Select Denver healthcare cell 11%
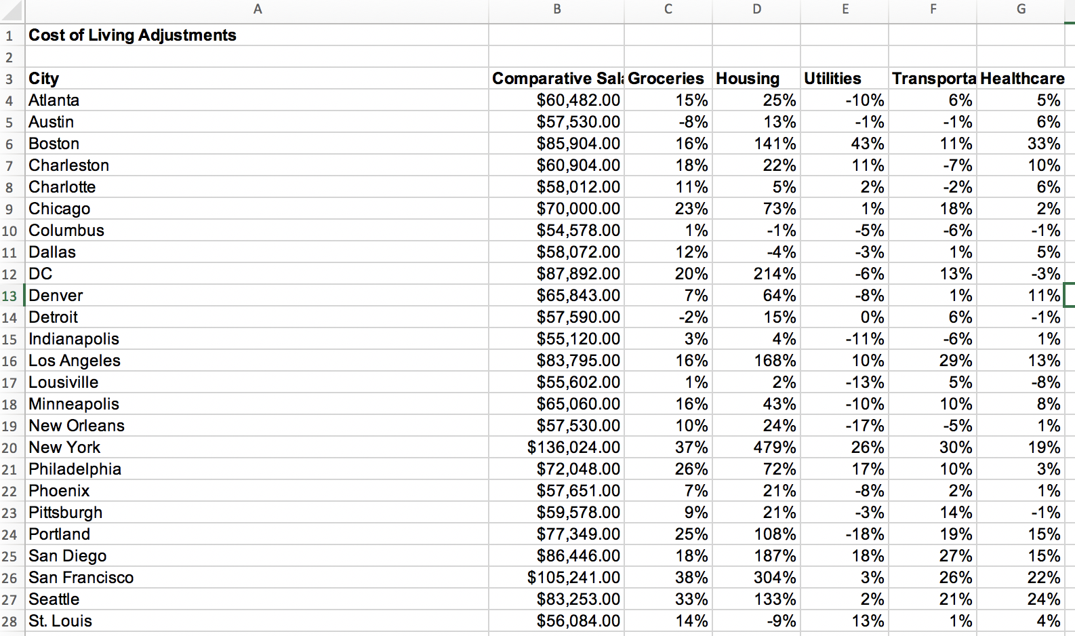This screenshot has height=636, width=1075. click(x=1021, y=296)
